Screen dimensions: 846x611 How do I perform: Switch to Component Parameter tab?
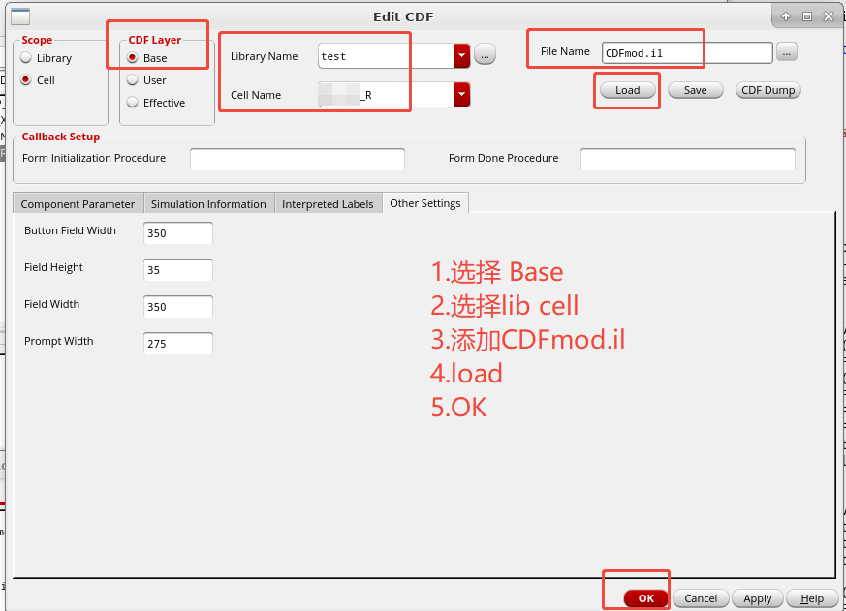pyautogui.click(x=78, y=204)
